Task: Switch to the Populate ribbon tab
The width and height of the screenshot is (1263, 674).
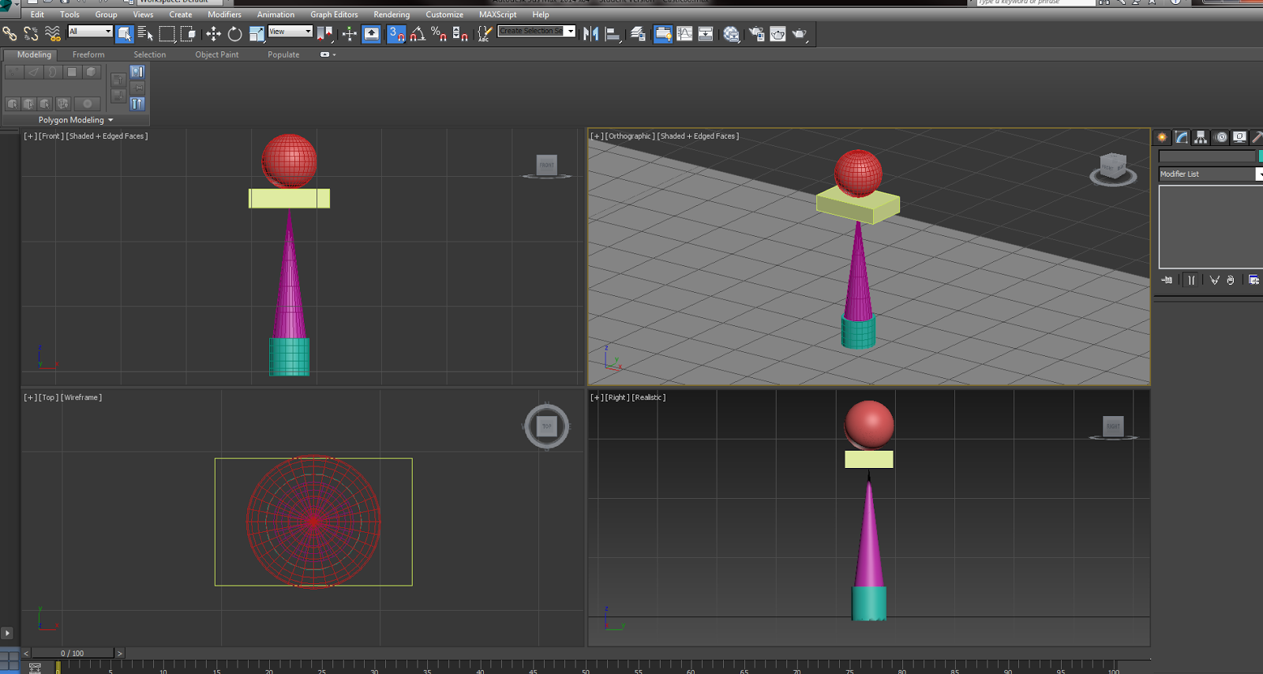Action: coord(283,54)
